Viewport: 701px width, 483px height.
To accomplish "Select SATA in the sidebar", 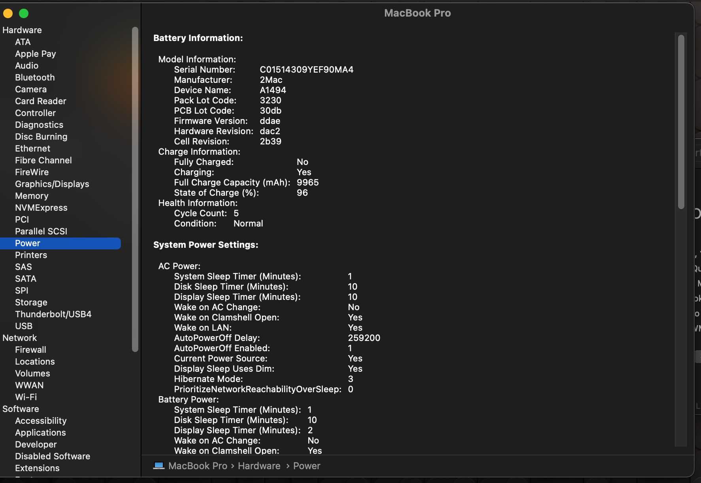I will (26, 279).
